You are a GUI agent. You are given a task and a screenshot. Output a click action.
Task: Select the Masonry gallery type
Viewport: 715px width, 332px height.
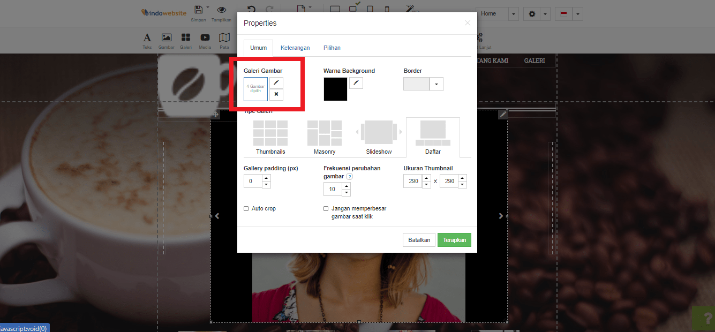pyautogui.click(x=325, y=137)
